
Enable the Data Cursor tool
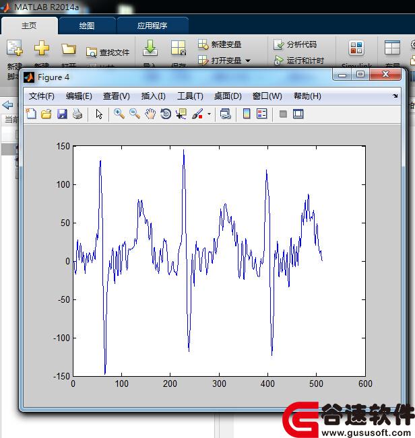pos(181,114)
